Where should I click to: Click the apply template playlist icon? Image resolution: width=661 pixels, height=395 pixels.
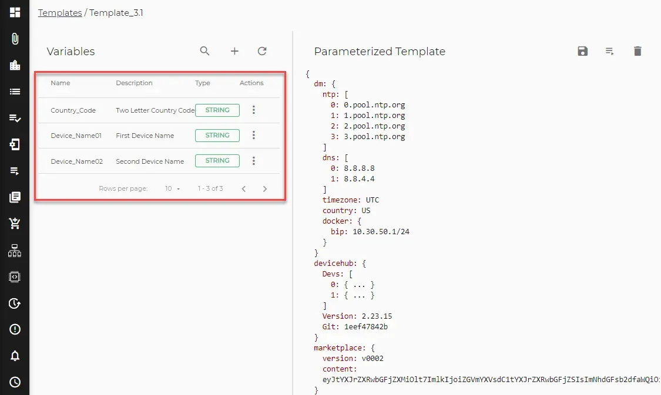pyautogui.click(x=609, y=51)
